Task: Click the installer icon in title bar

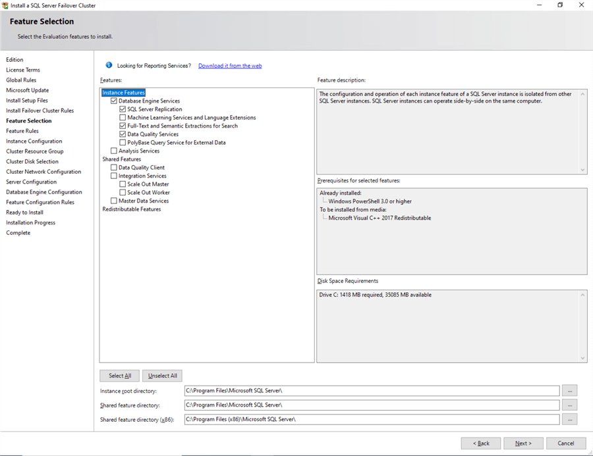Action: [x=5, y=5]
